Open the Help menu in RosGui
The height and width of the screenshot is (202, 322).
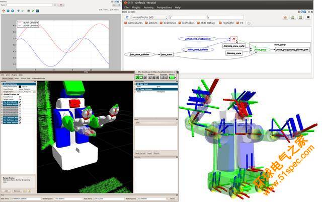(x=178, y=8)
